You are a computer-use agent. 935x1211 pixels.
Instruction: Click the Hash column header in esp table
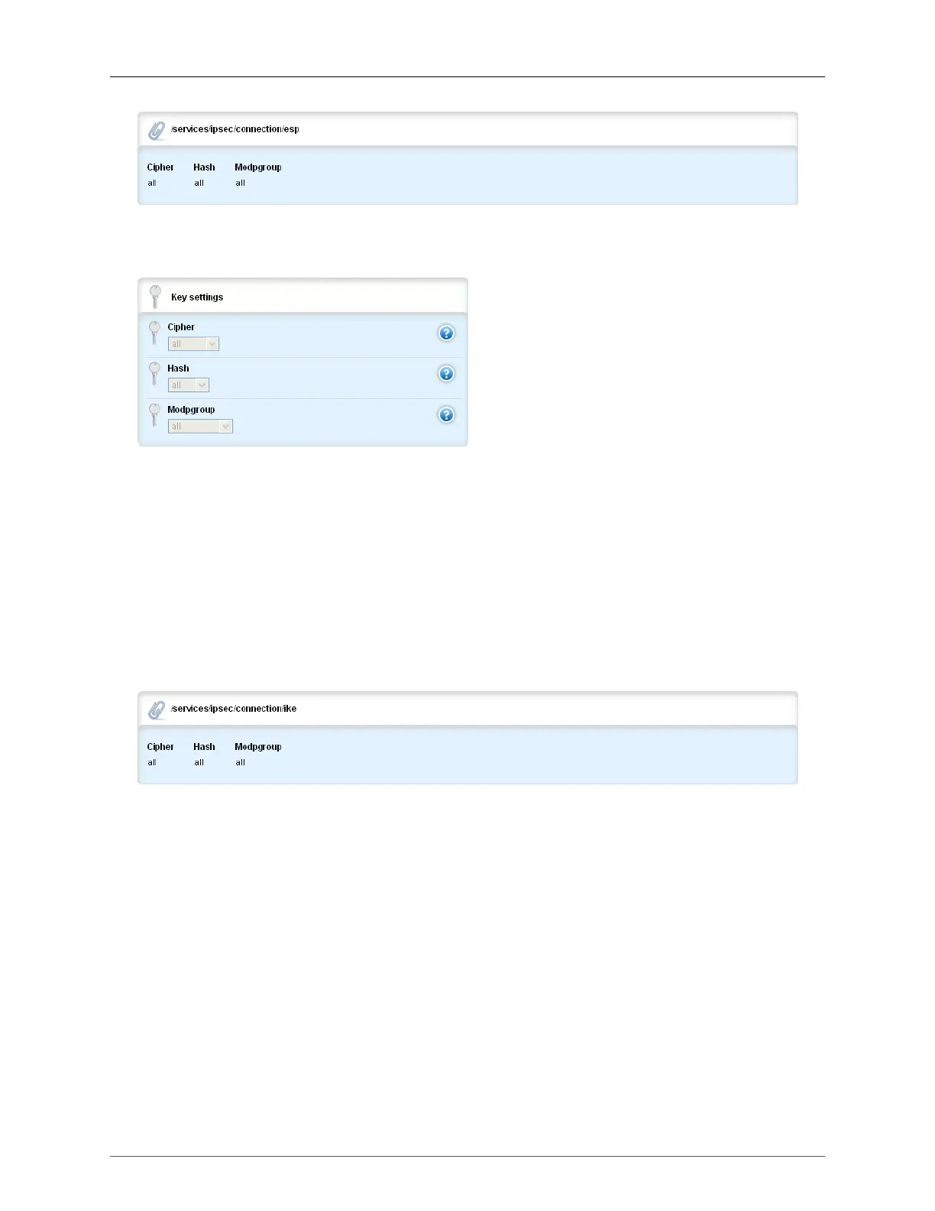tap(204, 167)
